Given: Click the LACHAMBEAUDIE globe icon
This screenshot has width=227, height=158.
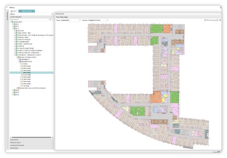Looking at the screenshot, I should pos(16,42).
